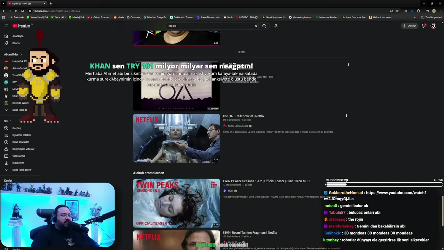Open the YouTube hamburger guide menu

(x=6, y=26)
